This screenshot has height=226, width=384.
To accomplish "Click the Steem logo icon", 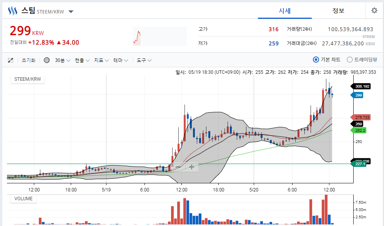I will point(13,11).
